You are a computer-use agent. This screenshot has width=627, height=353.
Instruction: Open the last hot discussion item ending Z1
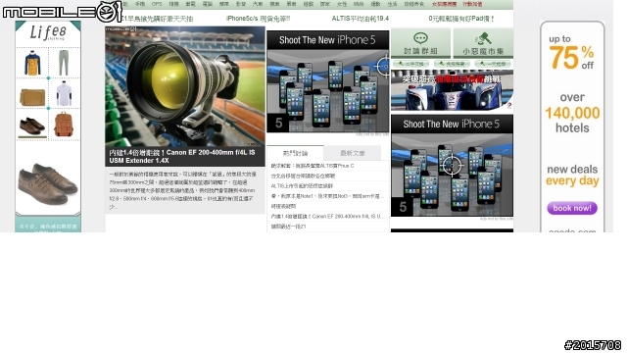coord(288,227)
